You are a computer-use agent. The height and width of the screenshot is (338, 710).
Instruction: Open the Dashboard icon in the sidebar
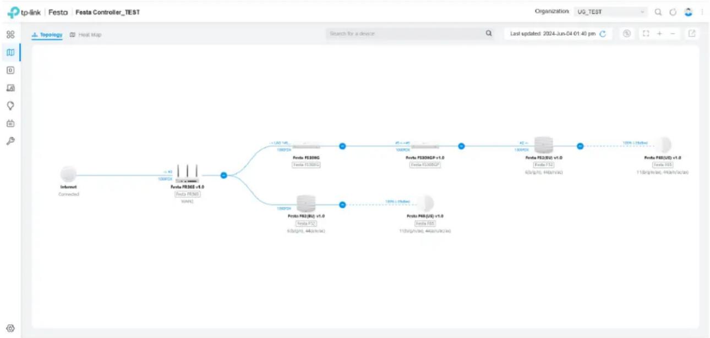click(10, 35)
